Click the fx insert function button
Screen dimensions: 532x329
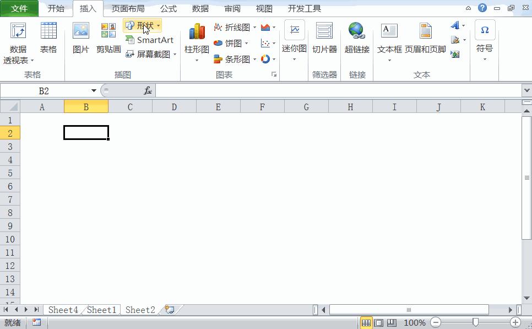click(x=148, y=90)
